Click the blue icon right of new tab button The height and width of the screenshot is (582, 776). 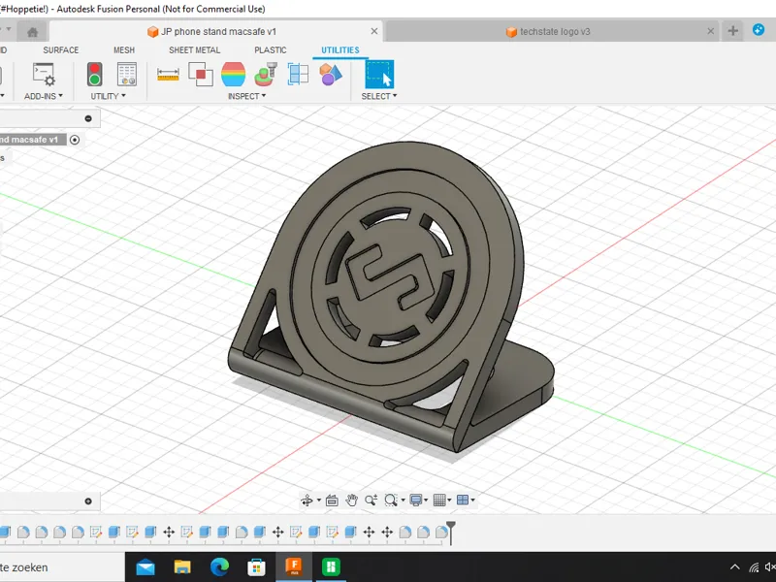[x=759, y=30]
